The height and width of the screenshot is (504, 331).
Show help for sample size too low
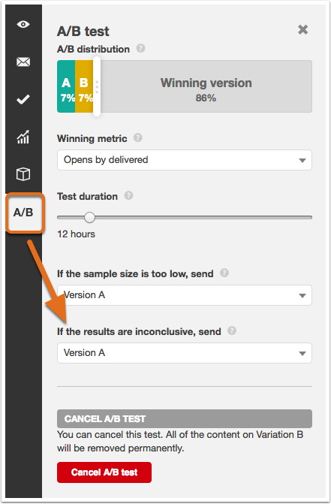pyautogui.click(x=224, y=273)
